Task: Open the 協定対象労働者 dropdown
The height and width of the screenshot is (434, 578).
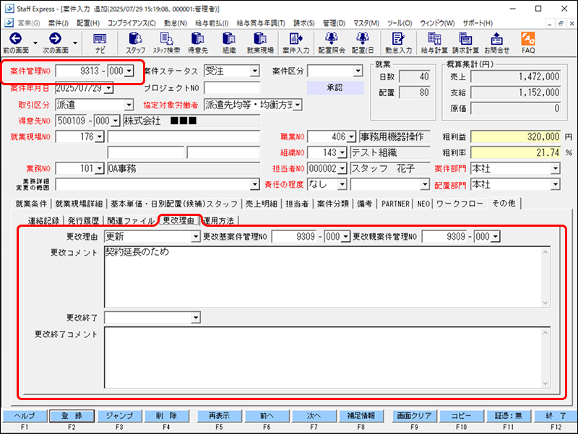Action: [298, 105]
